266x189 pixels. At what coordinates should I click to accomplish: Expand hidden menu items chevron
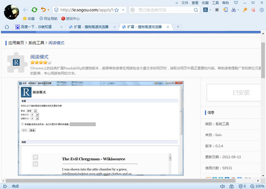177,3
